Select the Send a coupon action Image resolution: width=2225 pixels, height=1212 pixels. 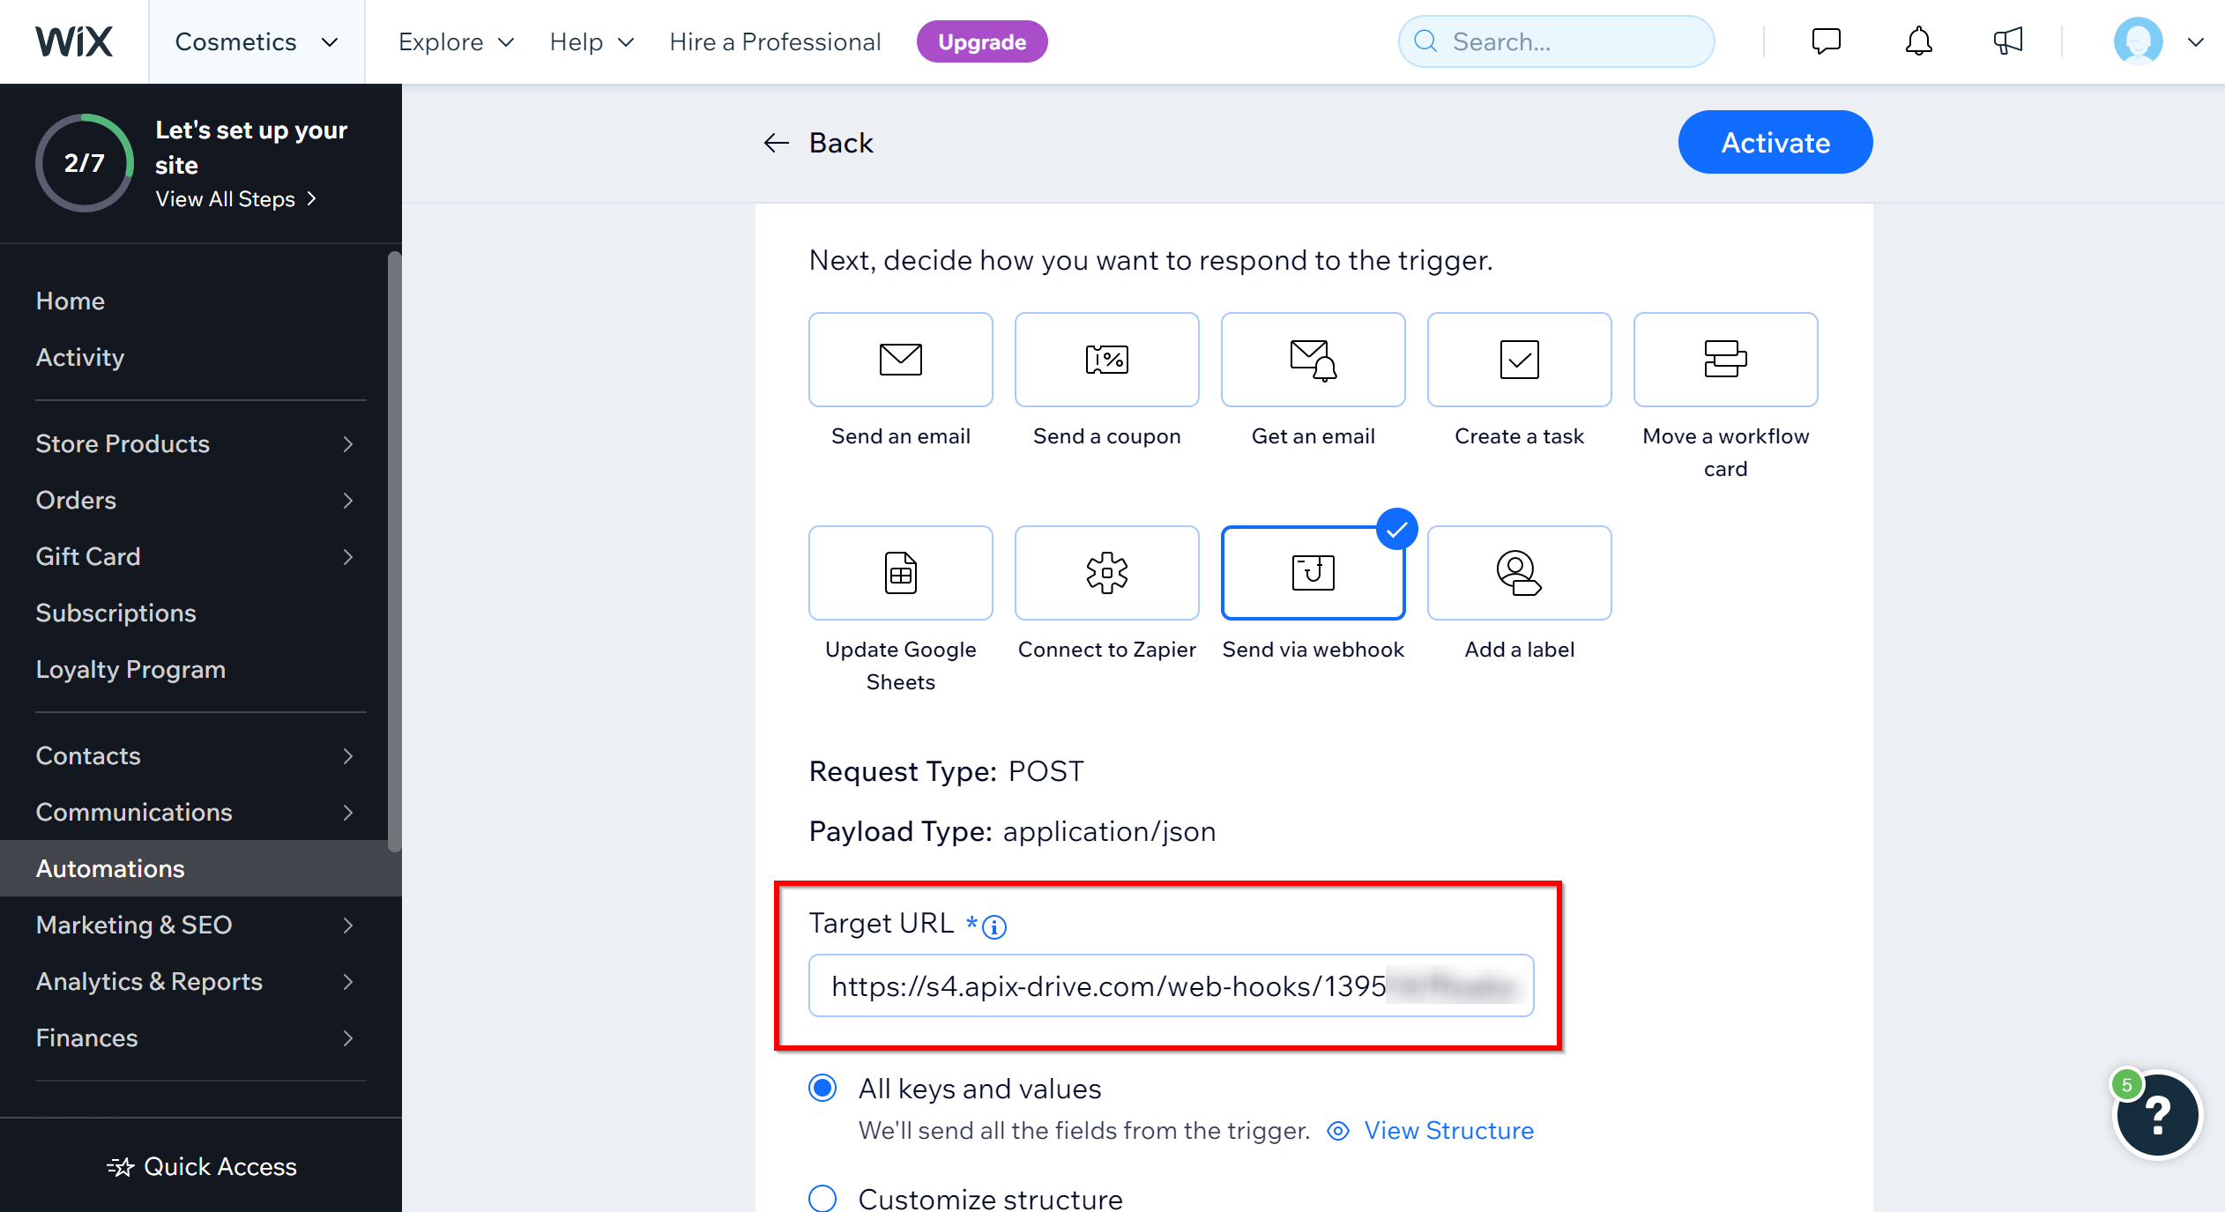coord(1106,360)
